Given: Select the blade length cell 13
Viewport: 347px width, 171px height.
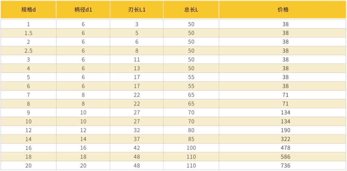Looking at the screenshot, I should [137, 69].
